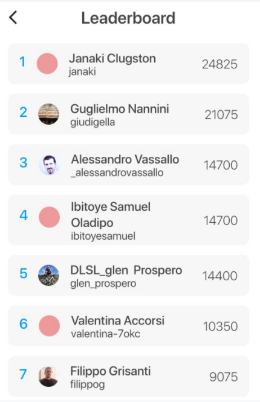Open Janaki Clugston's pink avatar
260x402 pixels.
point(47,64)
